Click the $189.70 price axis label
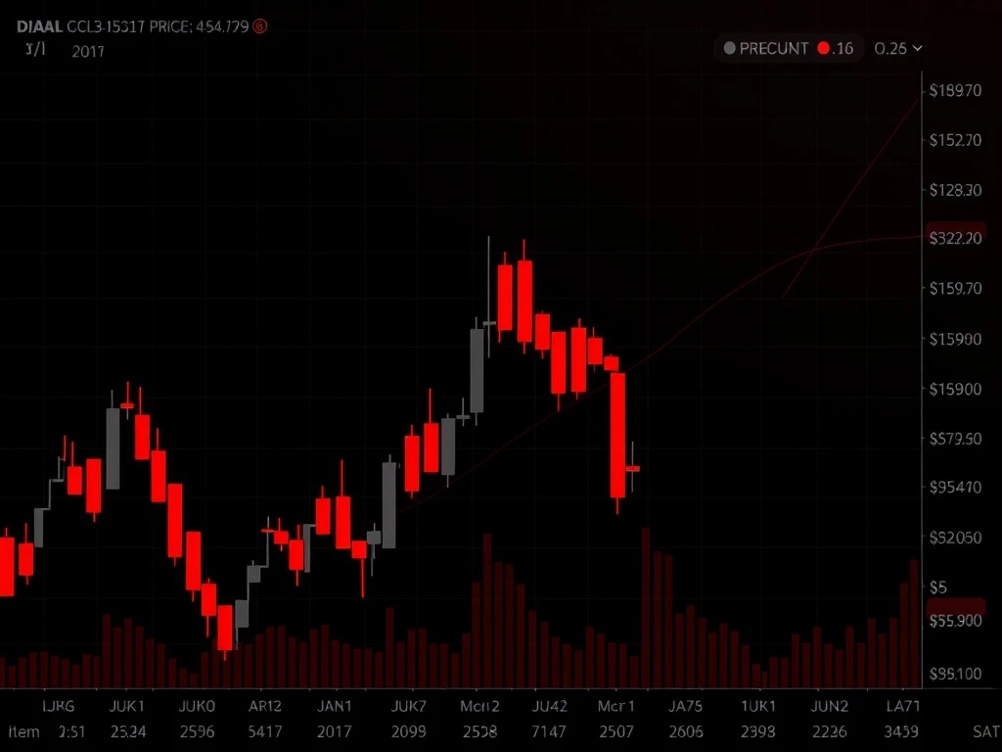Image resolution: width=1002 pixels, height=752 pixels. click(955, 91)
